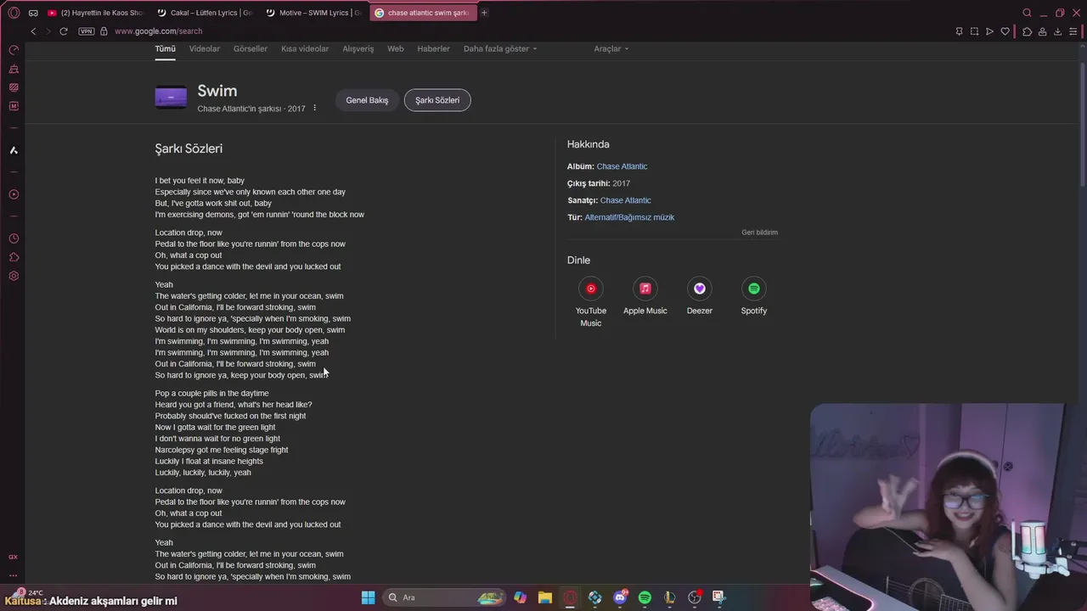Open the tab search magnifier icon
The width and height of the screenshot is (1087, 611).
1027,13
